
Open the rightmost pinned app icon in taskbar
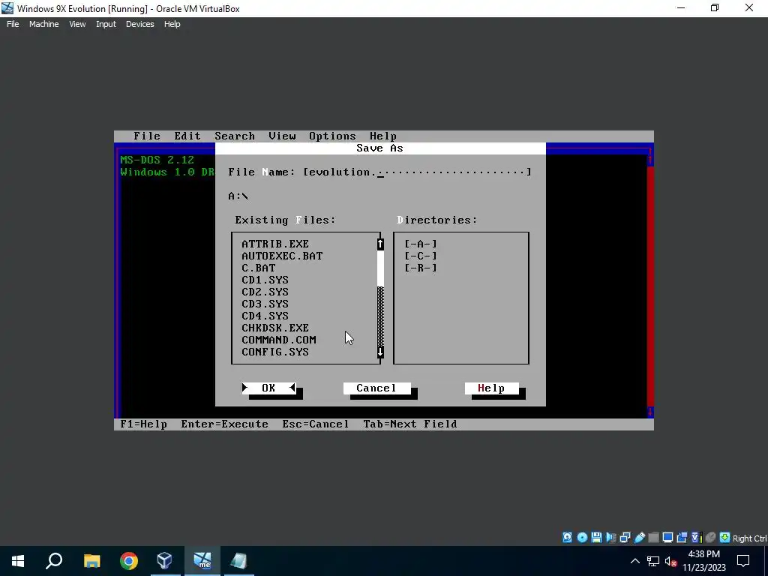coord(239,561)
